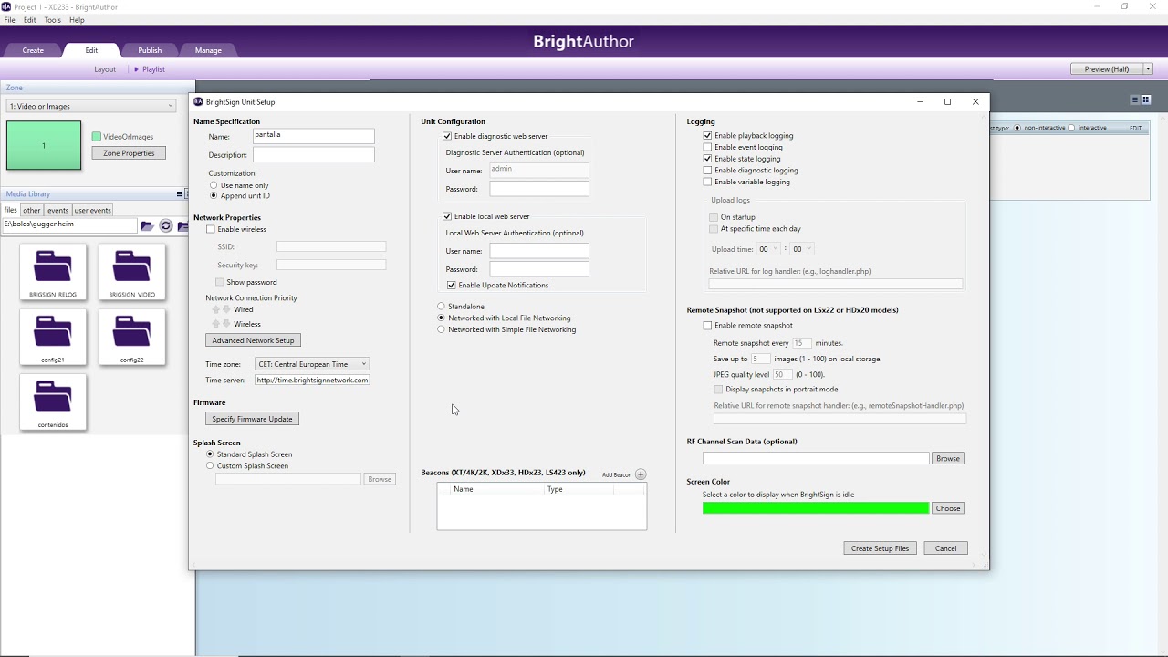
Task: Open the File menu
Action: (x=9, y=20)
